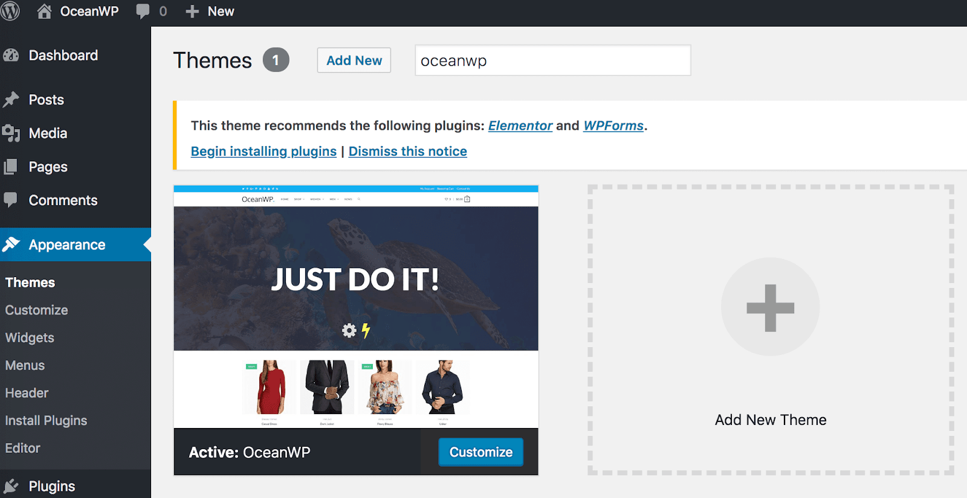Select the Themes submenu item
Viewport: 967px width, 498px height.
(30, 283)
